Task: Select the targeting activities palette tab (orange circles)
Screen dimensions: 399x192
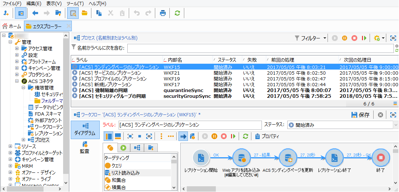Action: point(110,147)
